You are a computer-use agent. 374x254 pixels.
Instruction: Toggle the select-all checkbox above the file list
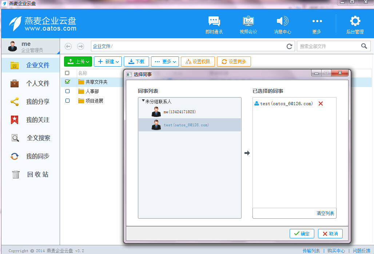point(67,73)
